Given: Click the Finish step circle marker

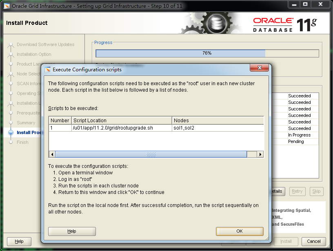Looking at the screenshot, I should point(11,142).
